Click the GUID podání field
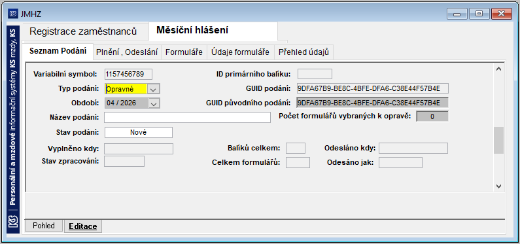The height and width of the screenshot is (244, 520). (373, 88)
